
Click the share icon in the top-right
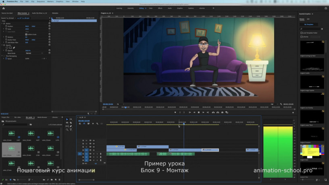pyautogui.click(x=325, y=8)
